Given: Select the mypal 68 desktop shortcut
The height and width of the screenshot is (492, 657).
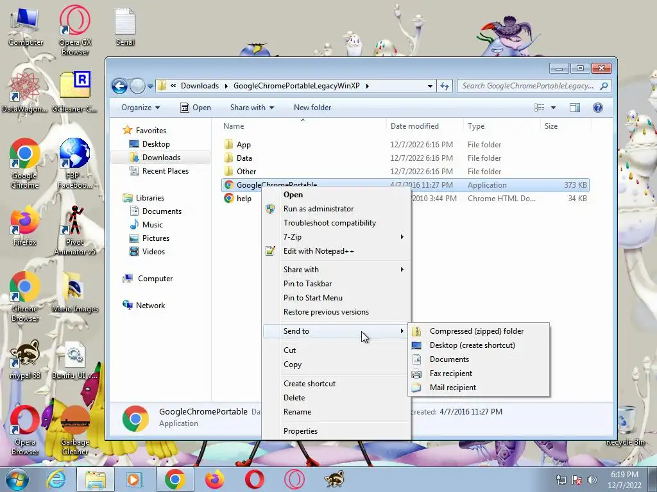Looking at the screenshot, I should click(x=25, y=359).
